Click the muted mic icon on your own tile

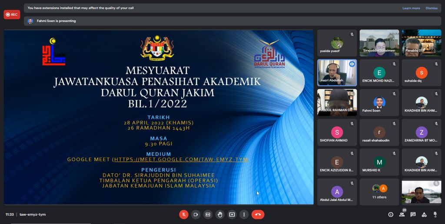point(436,184)
